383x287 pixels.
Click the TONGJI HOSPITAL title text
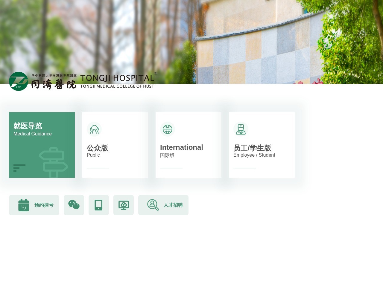(x=117, y=78)
